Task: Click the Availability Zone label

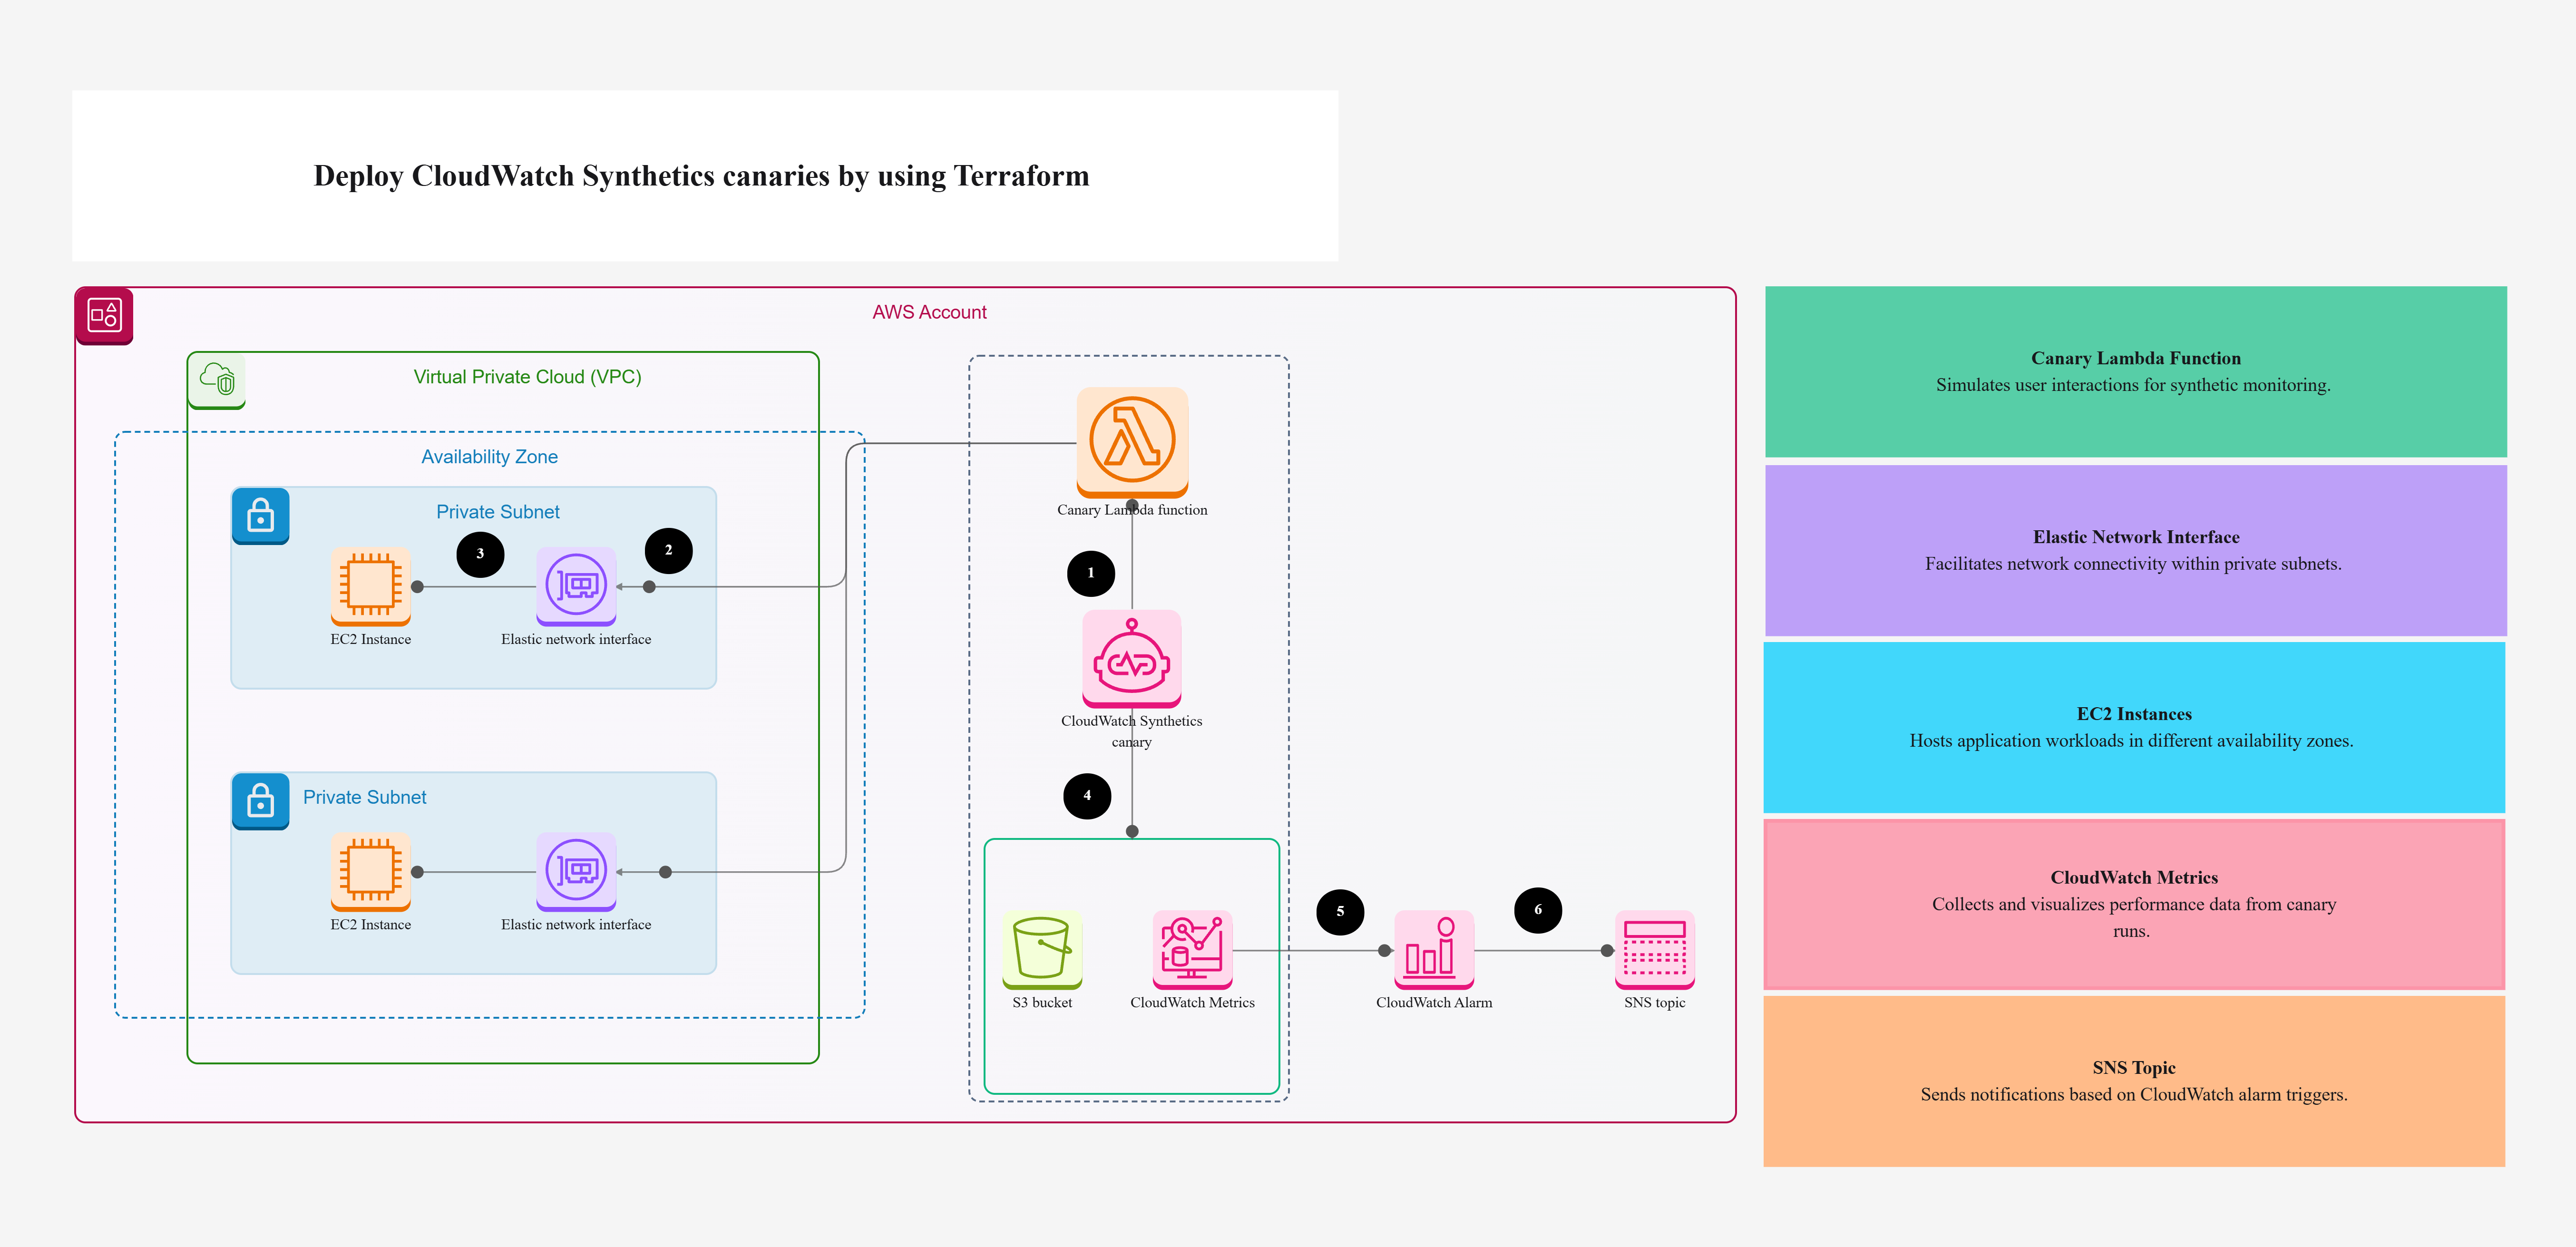Action: 489,457
